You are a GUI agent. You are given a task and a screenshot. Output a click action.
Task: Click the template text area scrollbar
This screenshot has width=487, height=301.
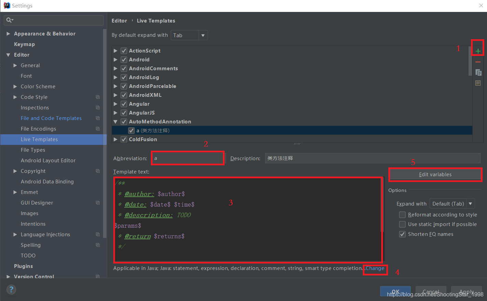pyautogui.click(x=383, y=205)
